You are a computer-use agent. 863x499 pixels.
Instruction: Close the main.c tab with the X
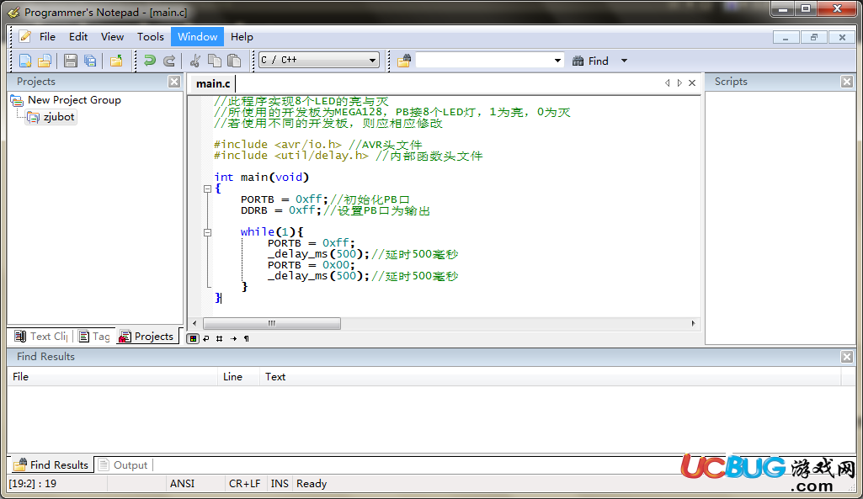coord(692,82)
